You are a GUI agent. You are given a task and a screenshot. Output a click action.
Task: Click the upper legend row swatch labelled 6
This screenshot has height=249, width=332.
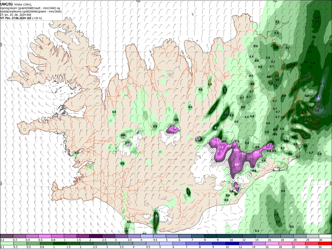pos(185,236)
